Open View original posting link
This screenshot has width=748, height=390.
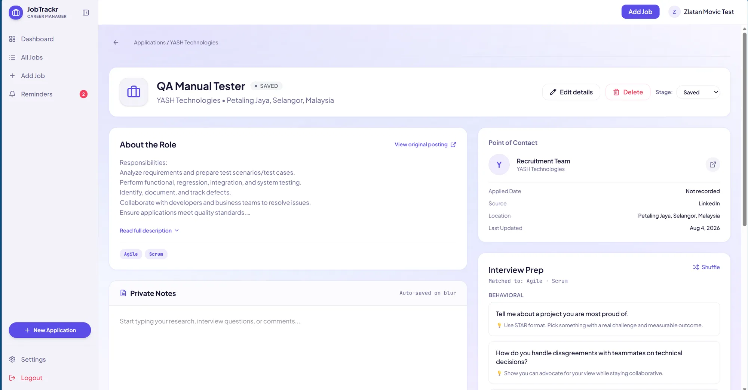(425, 144)
